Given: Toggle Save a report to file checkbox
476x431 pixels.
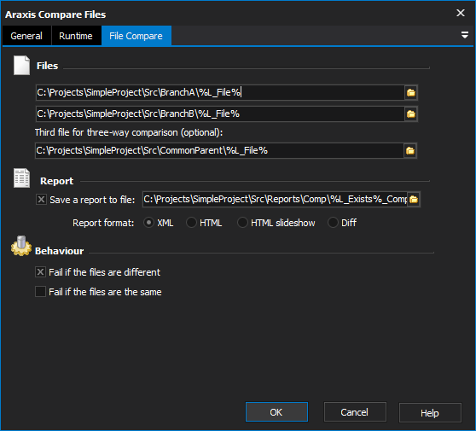Looking at the screenshot, I should pyautogui.click(x=41, y=200).
